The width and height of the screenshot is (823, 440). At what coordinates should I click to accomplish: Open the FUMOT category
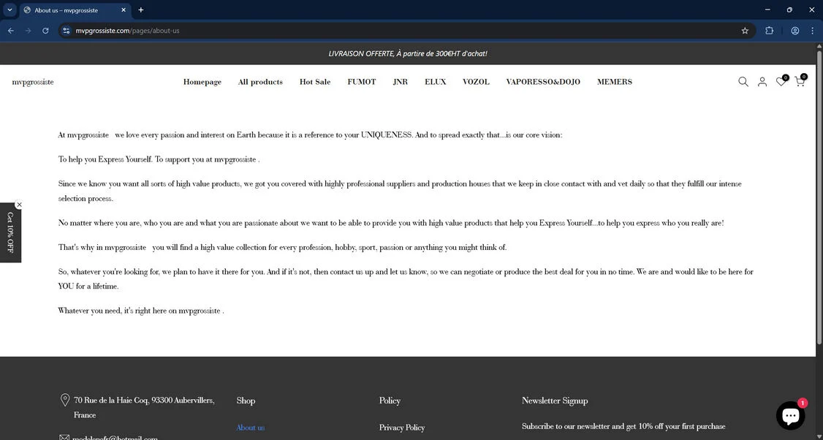(x=362, y=82)
